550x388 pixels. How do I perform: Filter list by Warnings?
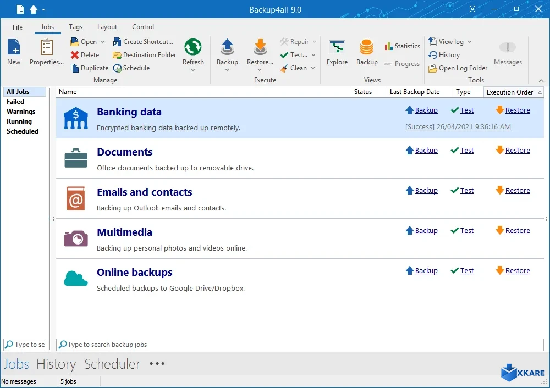(21, 112)
